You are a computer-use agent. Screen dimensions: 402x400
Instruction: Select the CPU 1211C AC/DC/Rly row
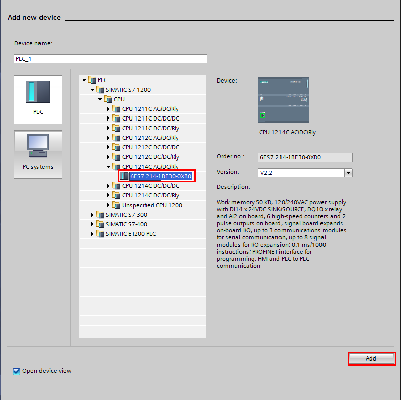[143, 109]
